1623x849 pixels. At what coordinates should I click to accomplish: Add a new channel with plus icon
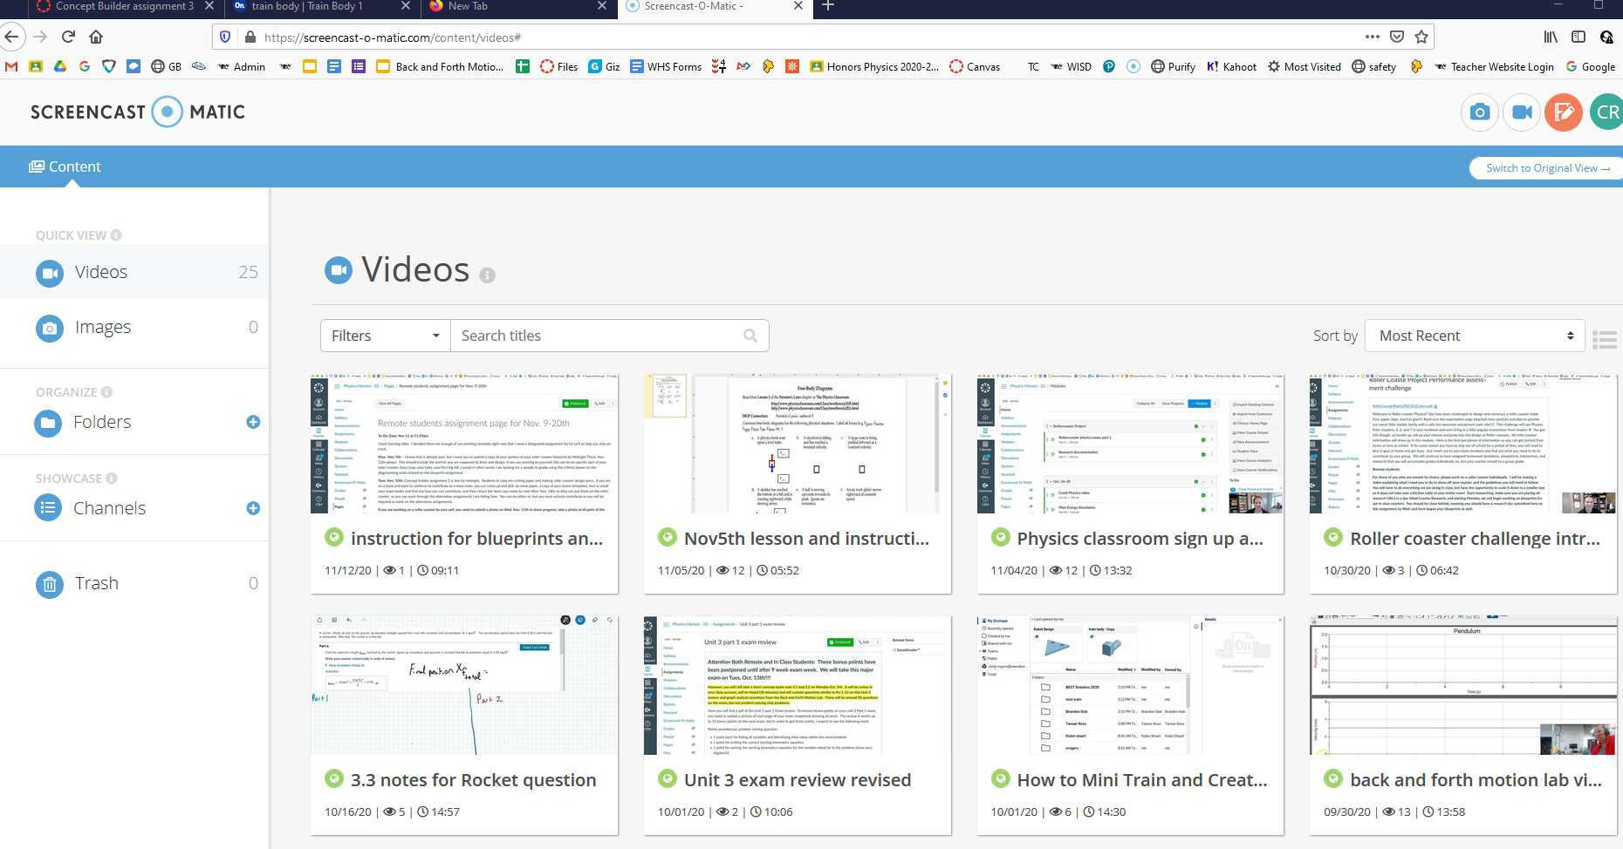[253, 508]
